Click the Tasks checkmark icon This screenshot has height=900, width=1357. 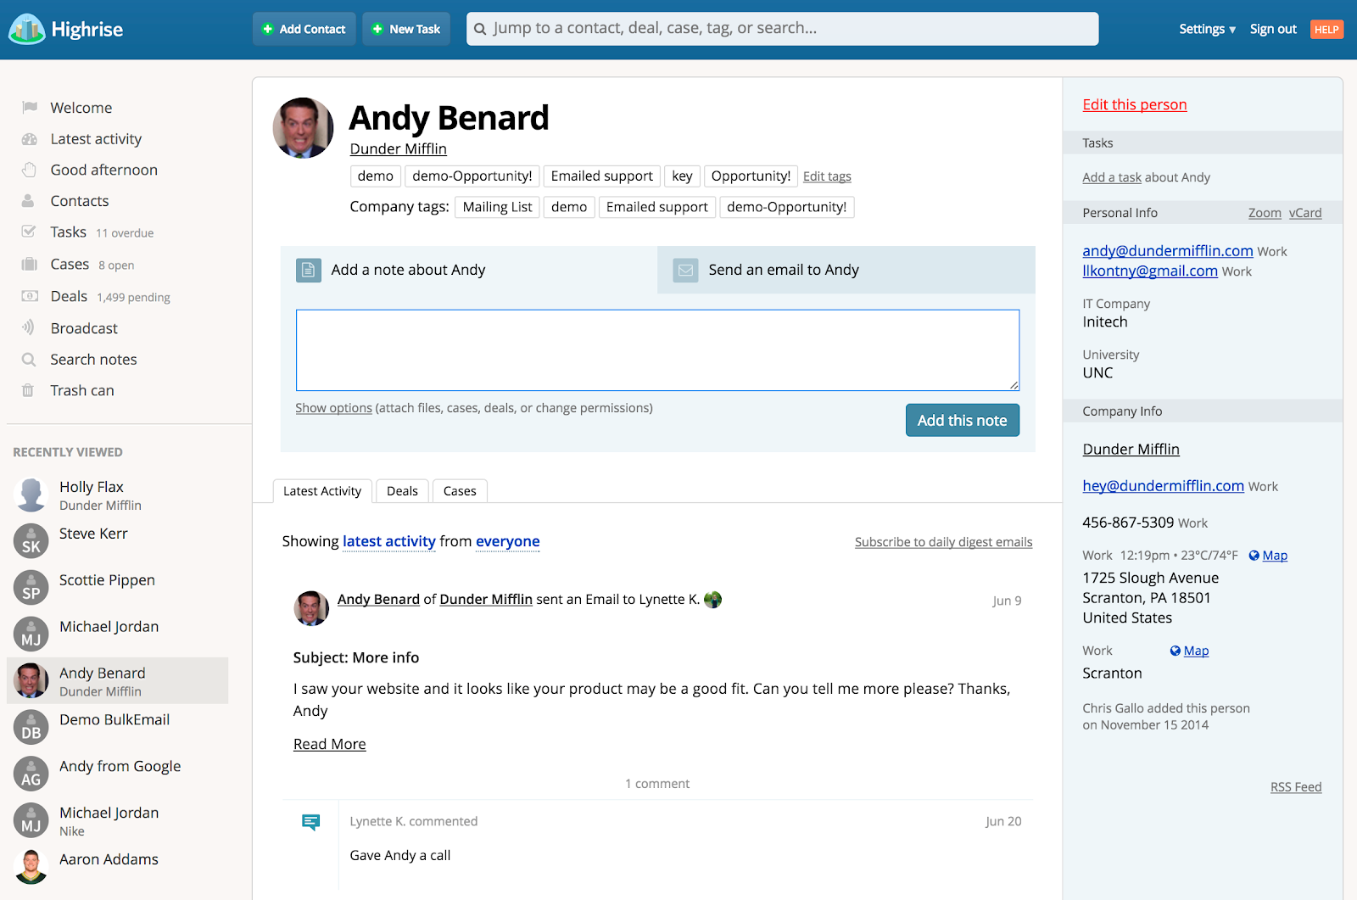[x=29, y=232]
